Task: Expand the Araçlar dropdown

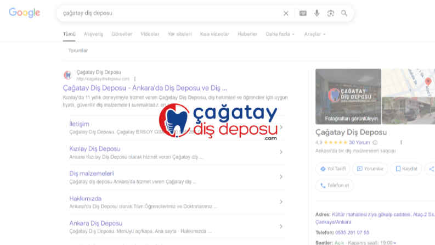Action: click(315, 34)
